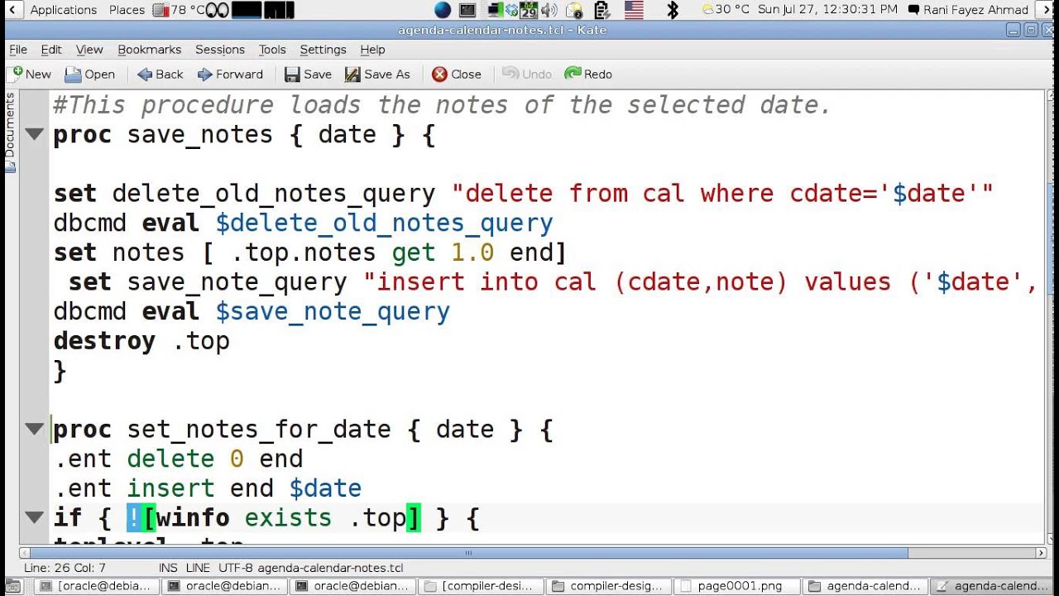Click the greyed Undo toolbar icon
The height and width of the screenshot is (596, 1059).
coord(510,74)
